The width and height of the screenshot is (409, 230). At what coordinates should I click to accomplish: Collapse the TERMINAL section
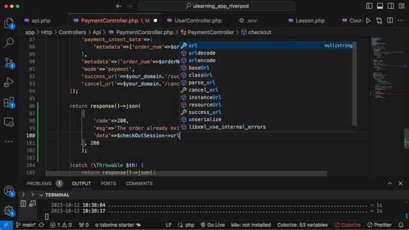click(41, 195)
